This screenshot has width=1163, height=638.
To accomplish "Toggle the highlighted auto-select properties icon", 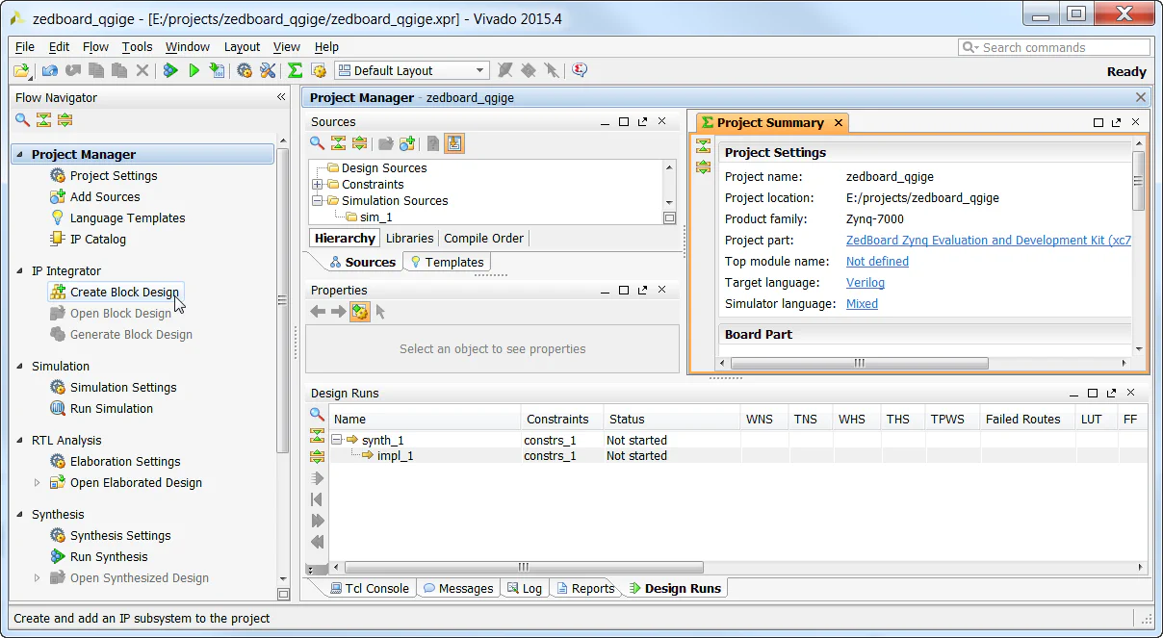I will click(x=360, y=311).
